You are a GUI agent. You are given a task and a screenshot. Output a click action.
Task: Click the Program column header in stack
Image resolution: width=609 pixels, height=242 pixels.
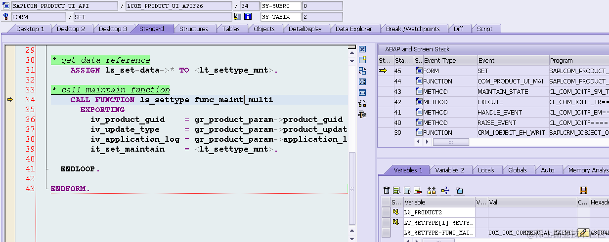click(x=578, y=60)
